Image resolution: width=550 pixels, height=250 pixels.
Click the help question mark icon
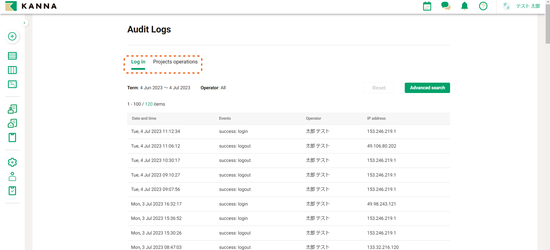[x=483, y=6]
